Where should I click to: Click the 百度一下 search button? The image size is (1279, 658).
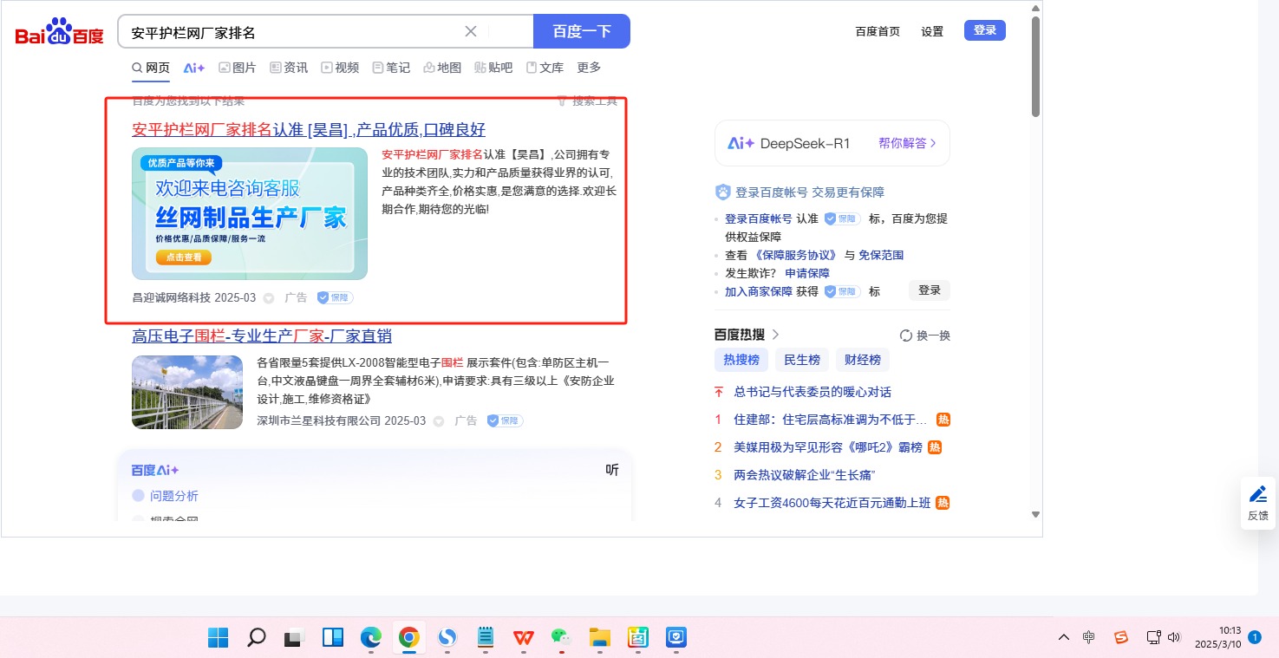[582, 32]
